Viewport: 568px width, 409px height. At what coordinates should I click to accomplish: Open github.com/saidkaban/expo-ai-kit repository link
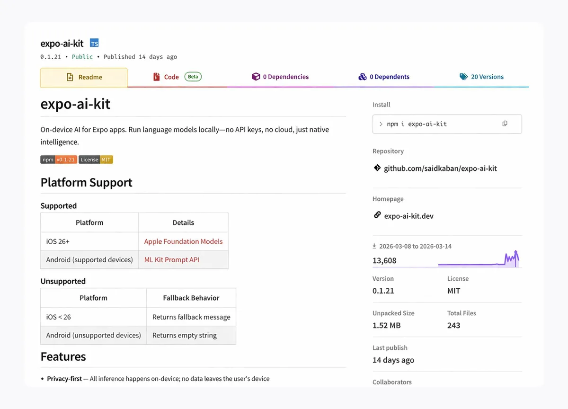click(440, 168)
